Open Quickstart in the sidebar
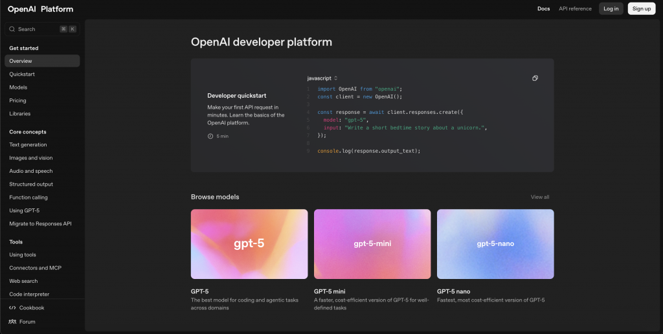Viewport: 663px width, 334px height. (22, 74)
